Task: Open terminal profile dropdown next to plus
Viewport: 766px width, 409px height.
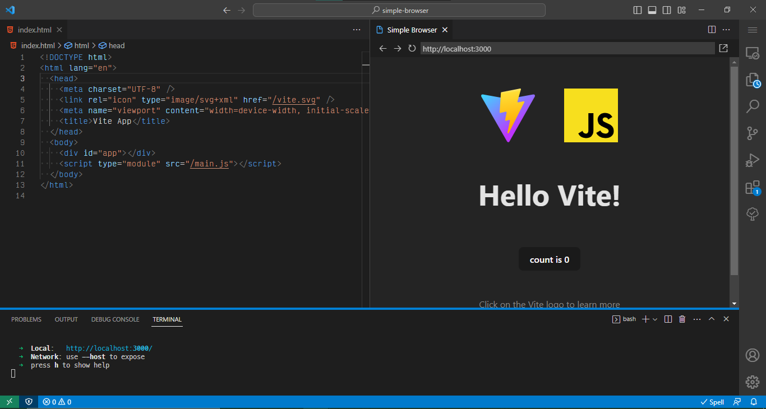Action: point(654,319)
